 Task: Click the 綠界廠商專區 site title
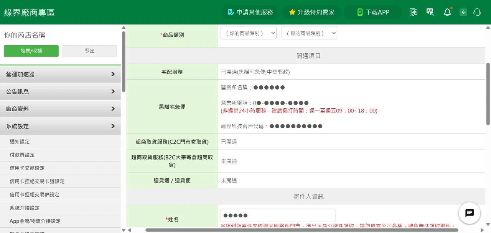pyautogui.click(x=30, y=13)
